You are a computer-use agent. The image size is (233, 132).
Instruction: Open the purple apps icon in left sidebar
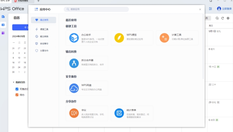pyautogui.click(x=3, y=33)
